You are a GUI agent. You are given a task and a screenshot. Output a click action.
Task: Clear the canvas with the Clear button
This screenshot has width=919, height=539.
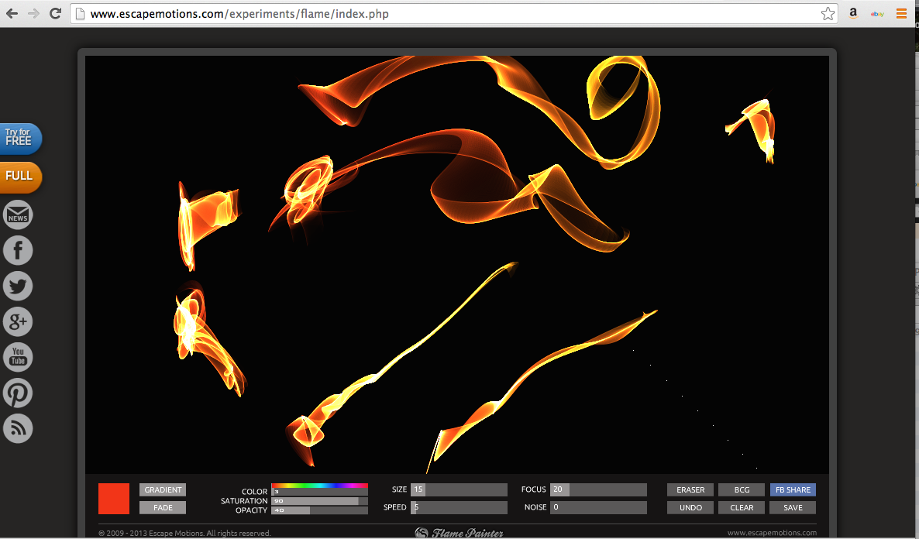tap(742, 508)
